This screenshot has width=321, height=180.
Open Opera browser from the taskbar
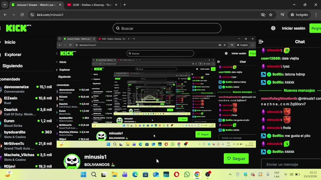click(177, 174)
